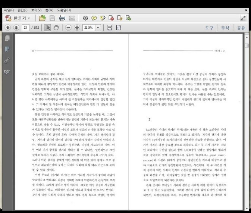Open the 도구 tools pane

(x=209, y=28)
